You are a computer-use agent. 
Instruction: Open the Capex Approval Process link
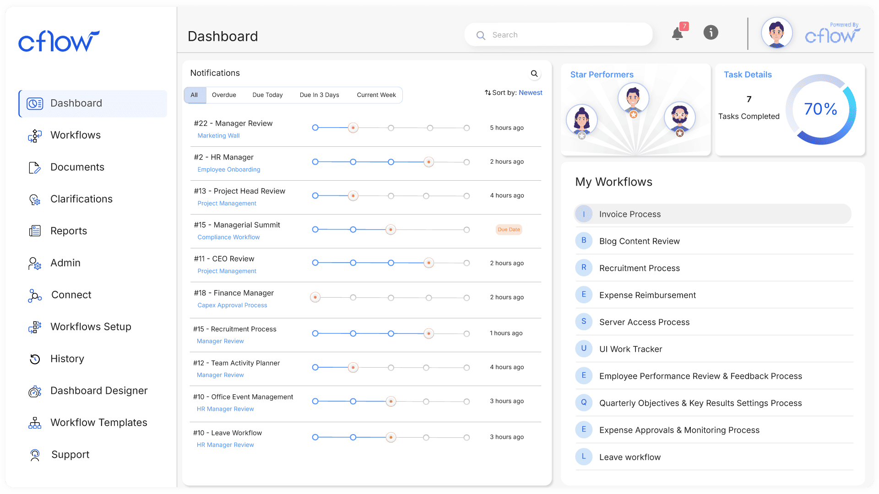pos(232,305)
